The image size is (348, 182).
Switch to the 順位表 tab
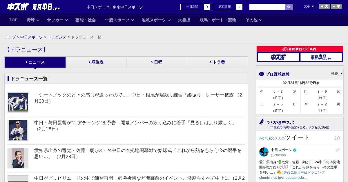point(96,62)
